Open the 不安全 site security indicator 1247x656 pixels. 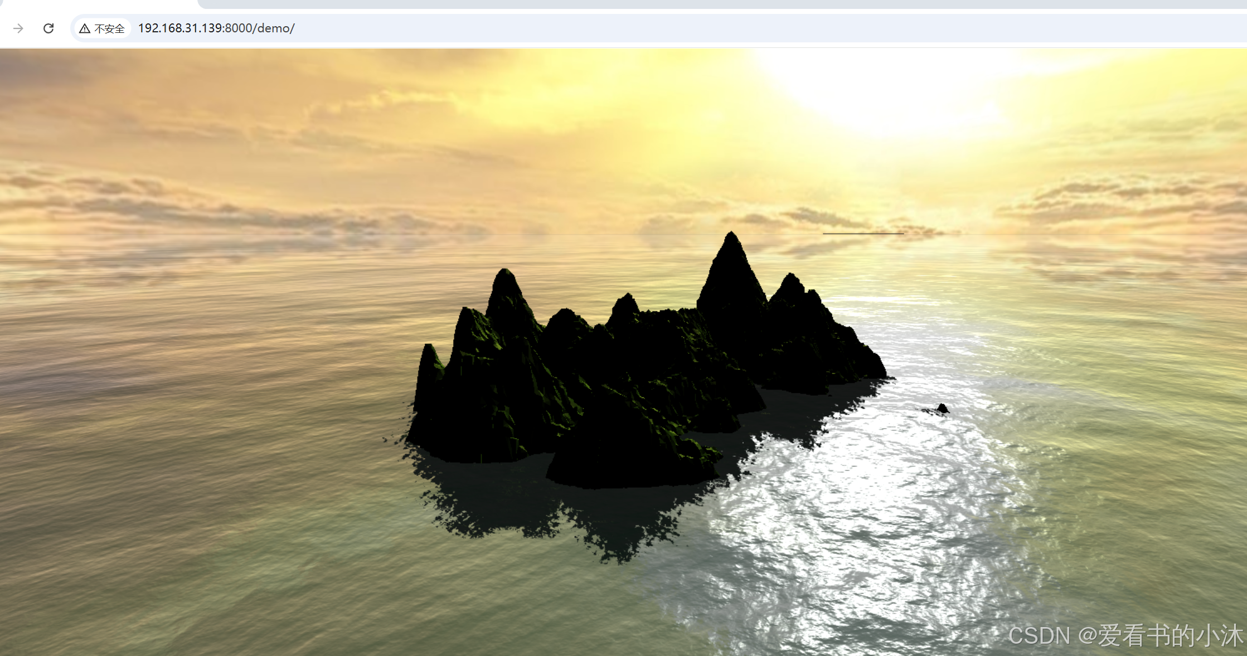coord(102,28)
